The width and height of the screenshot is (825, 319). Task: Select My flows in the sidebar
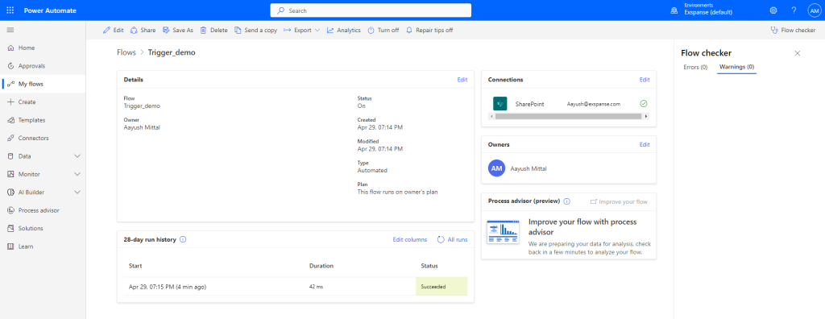tap(44, 84)
